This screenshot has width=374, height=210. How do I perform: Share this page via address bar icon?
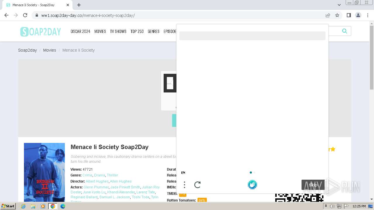(x=328, y=15)
